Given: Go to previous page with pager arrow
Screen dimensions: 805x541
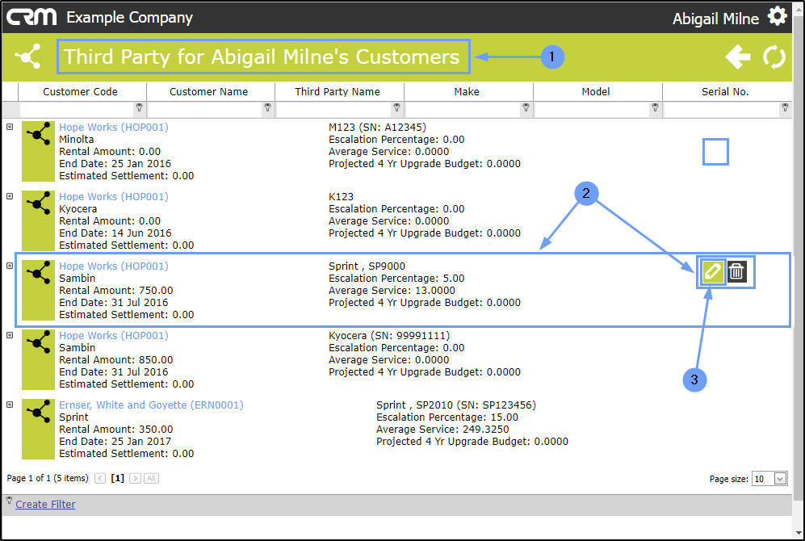Looking at the screenshot, I should point(100,478).
